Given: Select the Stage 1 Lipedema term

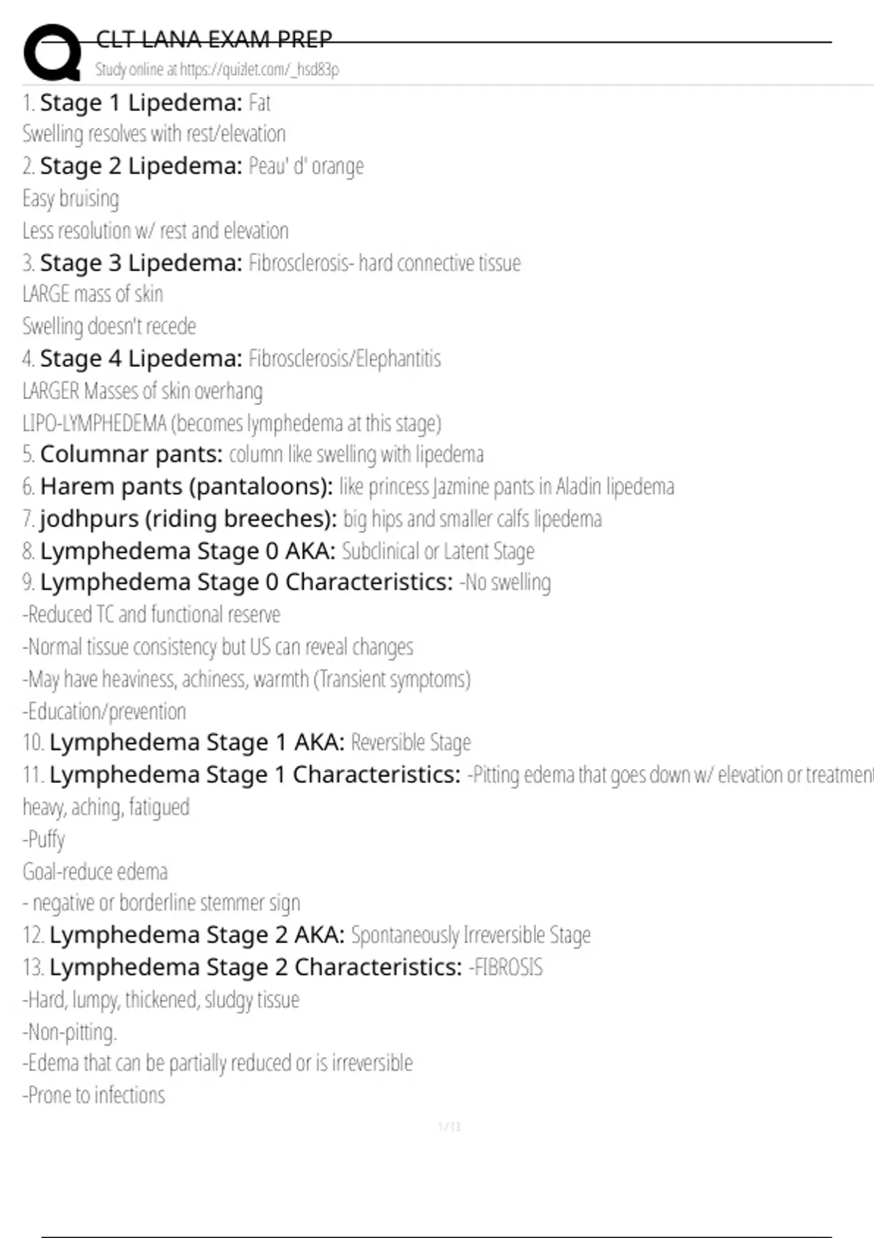Looking at the screenshot, I should 141,103.
